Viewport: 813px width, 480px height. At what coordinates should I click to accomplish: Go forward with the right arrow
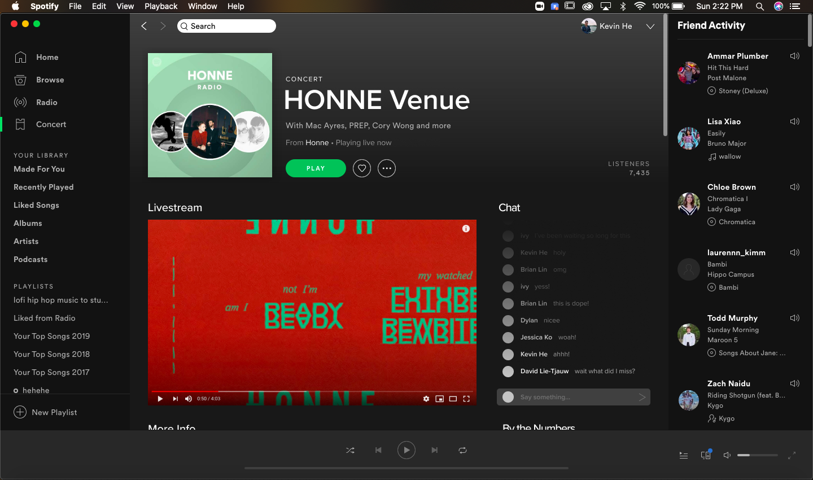click(x=163, y=26)
